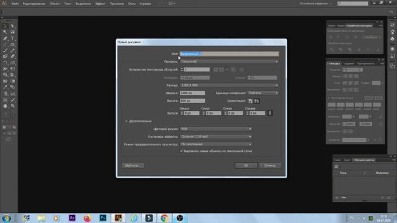
Task: Switch to the Прозрачность panel tab
Action: click(x=366, y=63)
